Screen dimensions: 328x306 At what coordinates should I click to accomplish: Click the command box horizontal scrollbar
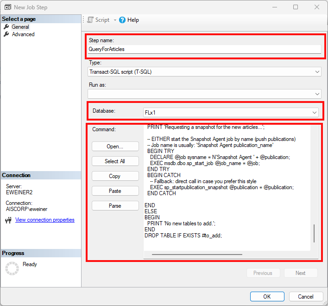197,254
